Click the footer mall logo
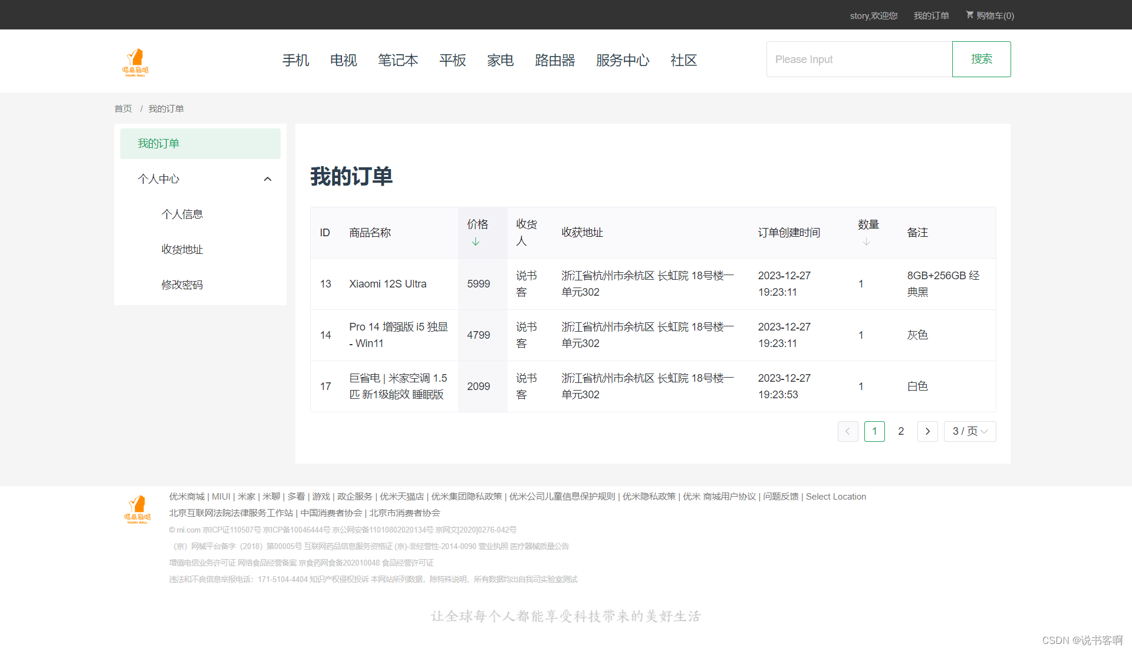The image size is (1132, 651). (137, 510)
